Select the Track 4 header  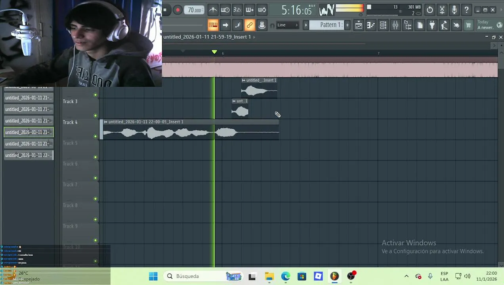80,129
